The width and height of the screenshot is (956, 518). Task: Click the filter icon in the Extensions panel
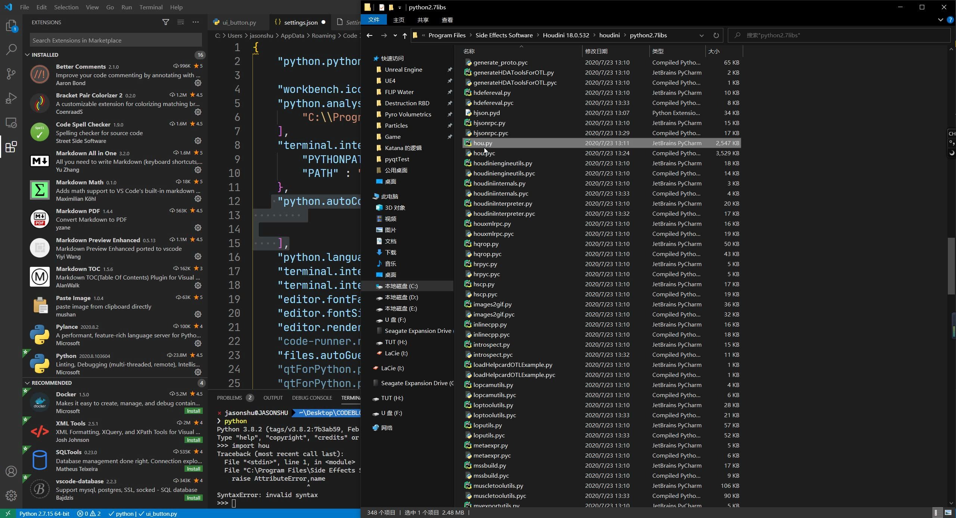click(x=165, y=22)
